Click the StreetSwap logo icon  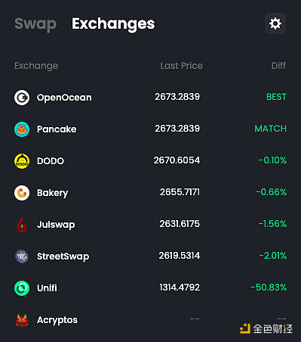tap(22, 256)
